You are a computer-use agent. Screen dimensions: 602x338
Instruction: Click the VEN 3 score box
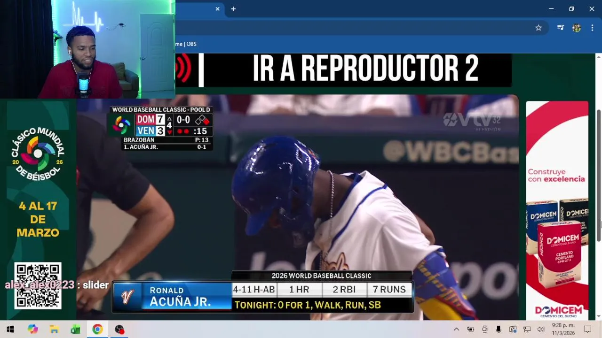point(150,131)
